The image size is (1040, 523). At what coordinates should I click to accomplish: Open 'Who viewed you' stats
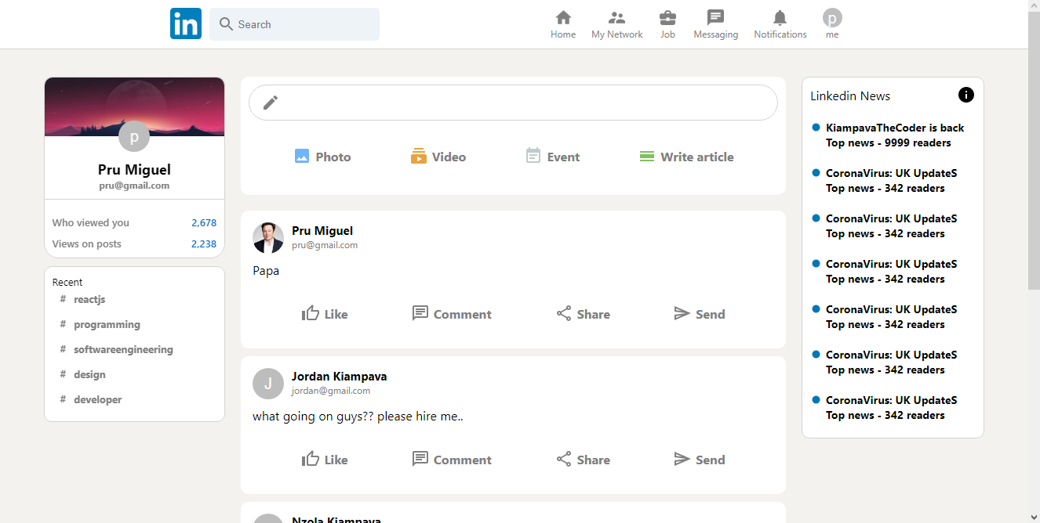(x=90, y=222)
